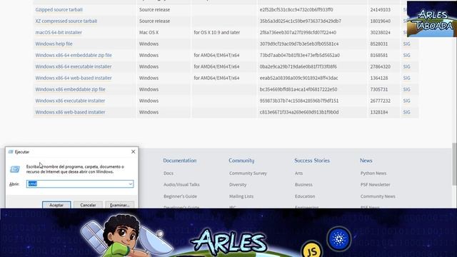The height and width of the screenshot is (257, 457).
Task: Open the Diversity link
Action: coord(238,184)
